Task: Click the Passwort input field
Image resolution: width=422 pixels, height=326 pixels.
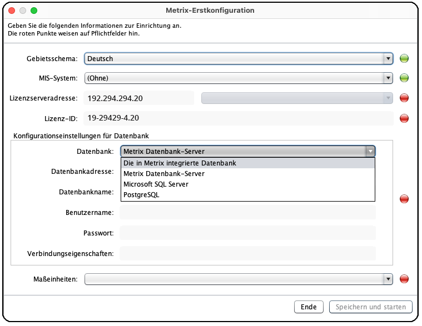Action: [x=247, y=233]
